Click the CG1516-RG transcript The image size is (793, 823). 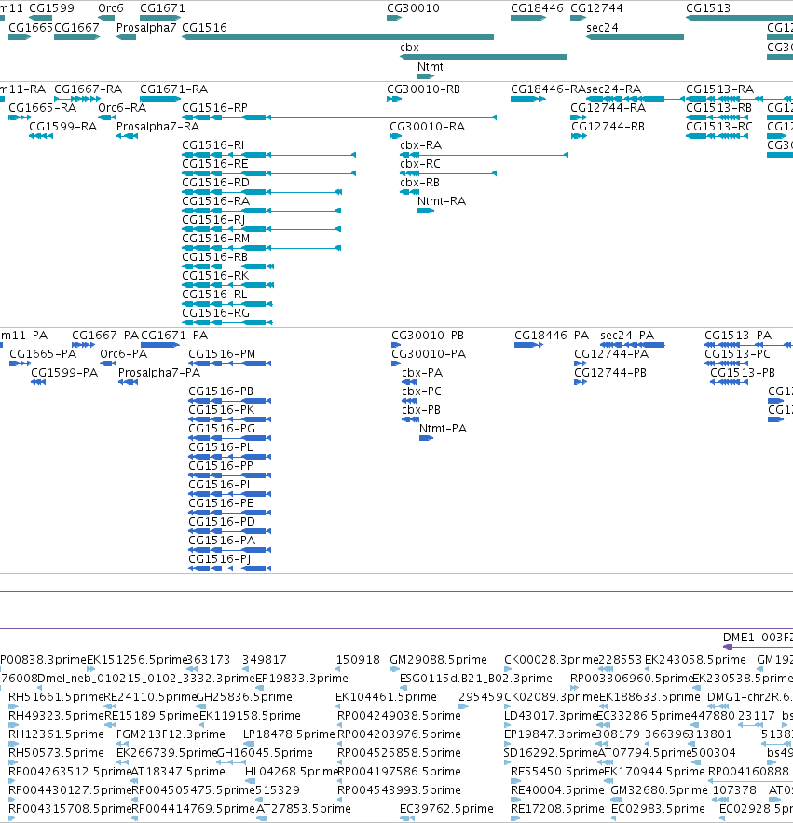click(227, 322)
